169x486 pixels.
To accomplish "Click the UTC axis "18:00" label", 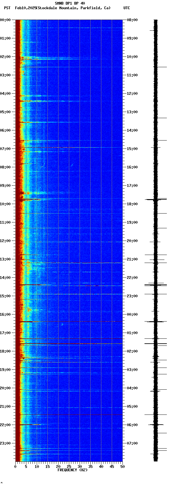I will point(132,204).
